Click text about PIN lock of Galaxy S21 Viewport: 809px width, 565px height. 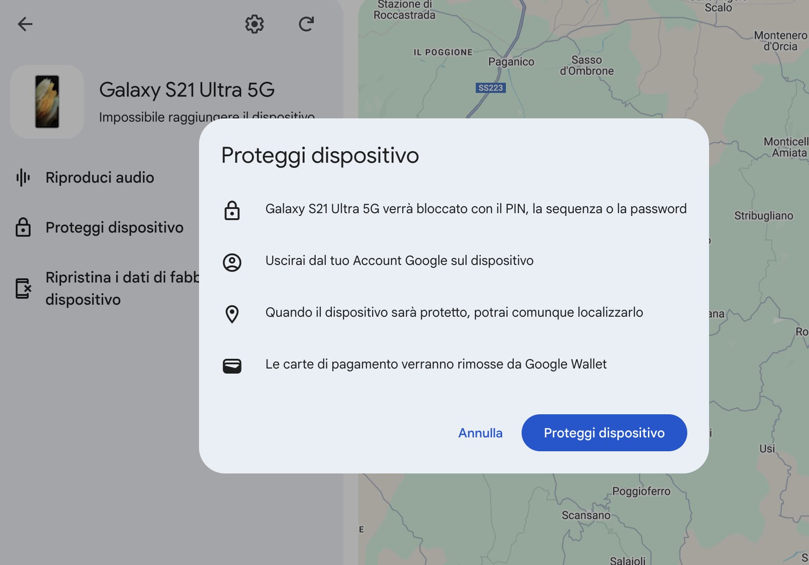(x=476, y=209)
